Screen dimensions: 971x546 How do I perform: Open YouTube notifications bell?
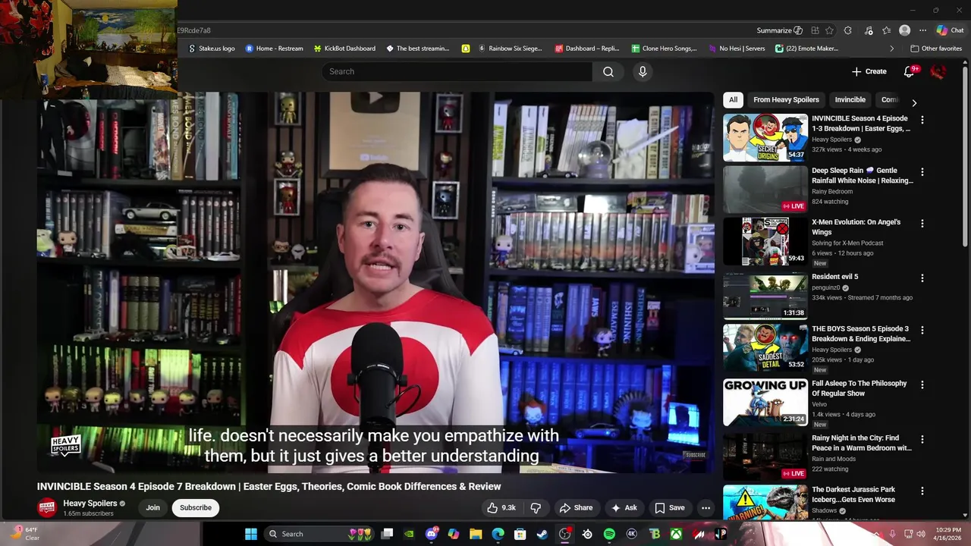pyautogui.click(x=909, y=71)
